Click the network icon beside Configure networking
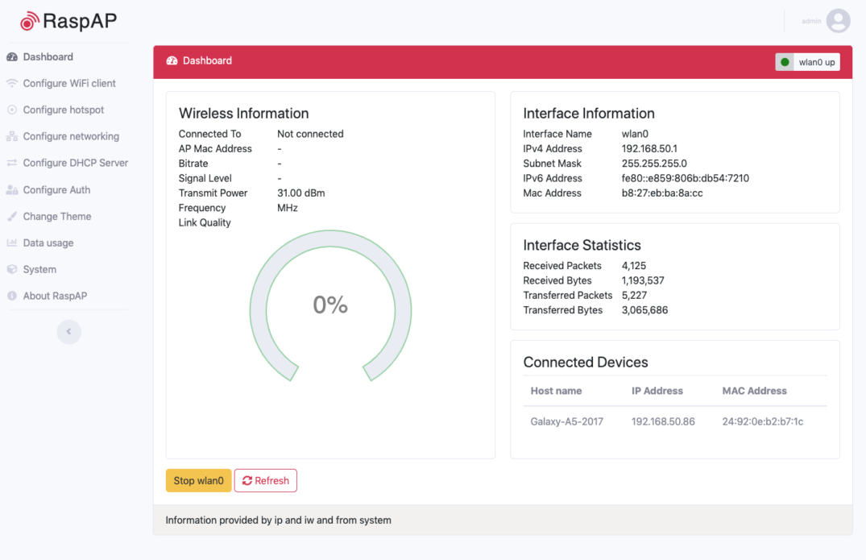The image size is (866, 560). tap(12, 136)
